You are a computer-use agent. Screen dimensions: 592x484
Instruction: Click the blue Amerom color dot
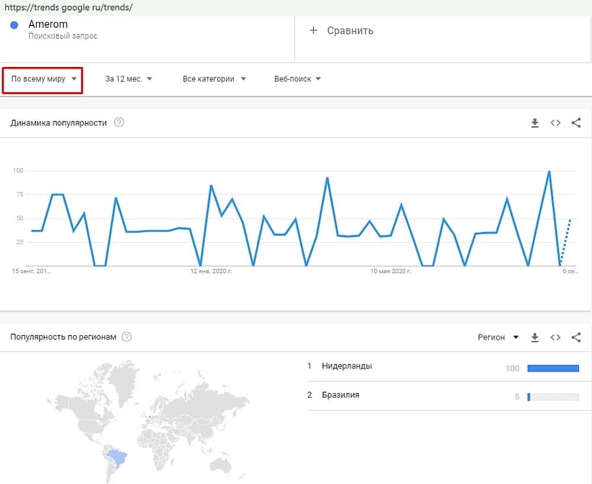pyautogui.click(x=15, y=25)
